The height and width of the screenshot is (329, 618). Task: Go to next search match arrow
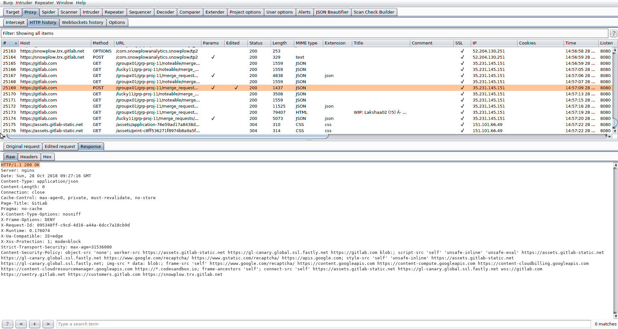coord(48,324)
